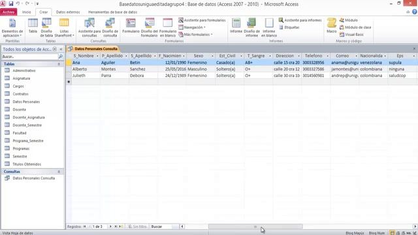This screenshot has width=418, height=235.
Task: Open the Asignatura table
Action: tap(22, 78)
